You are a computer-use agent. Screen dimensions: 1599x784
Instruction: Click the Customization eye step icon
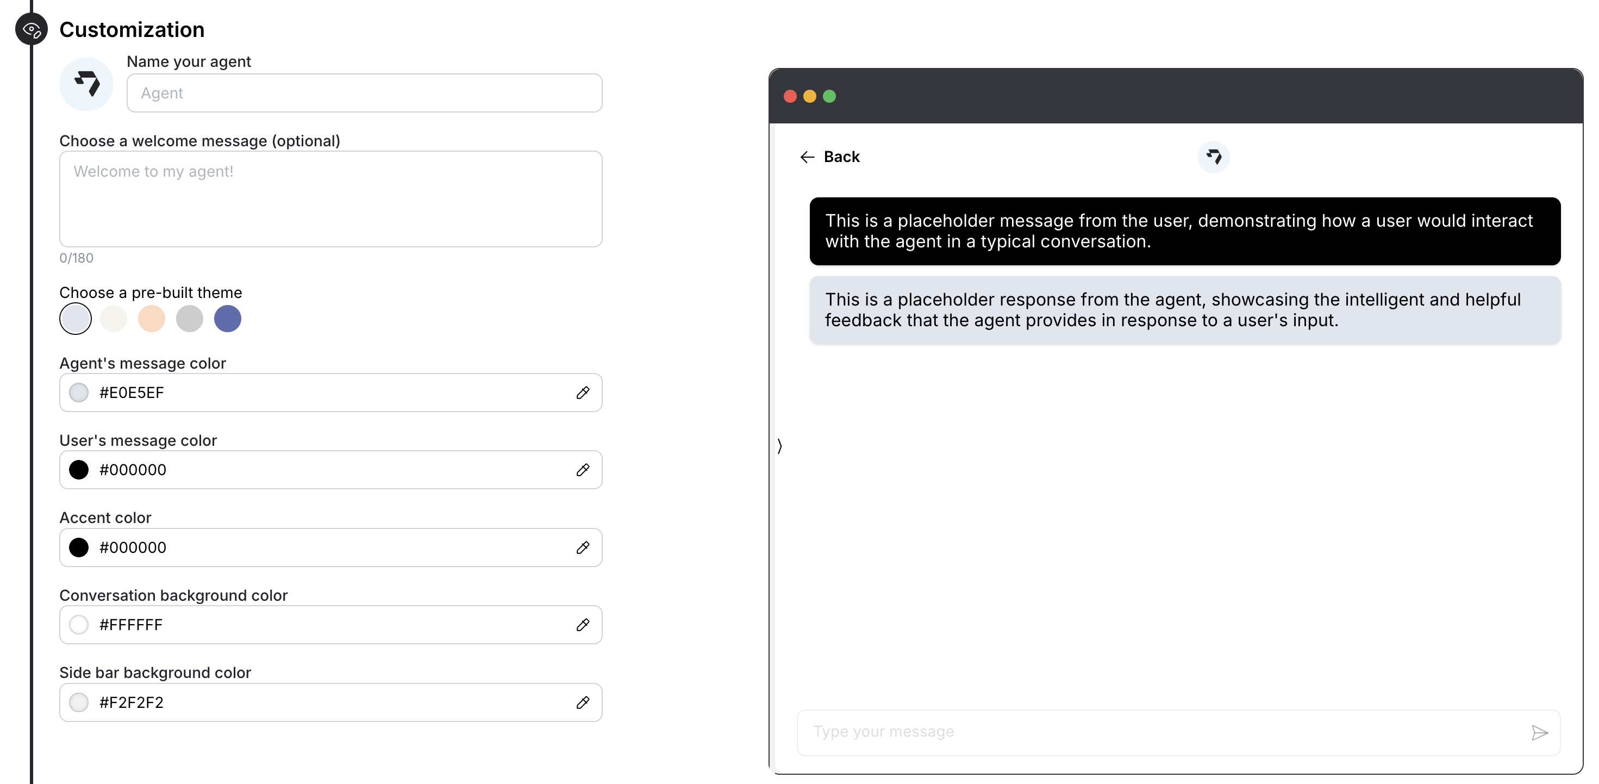coord(32,29)
